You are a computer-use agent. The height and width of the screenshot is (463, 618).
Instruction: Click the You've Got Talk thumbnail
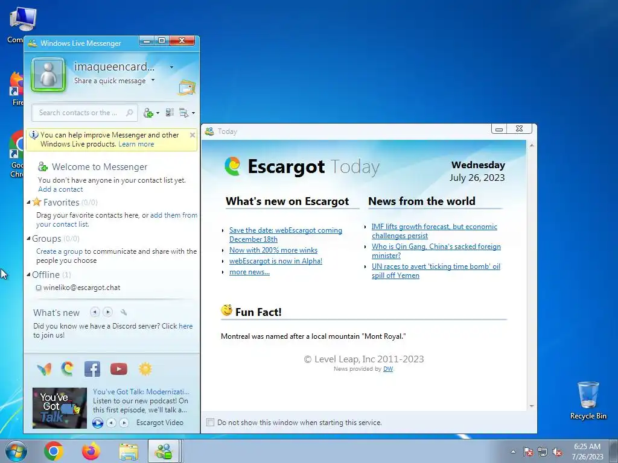(60, 408)
